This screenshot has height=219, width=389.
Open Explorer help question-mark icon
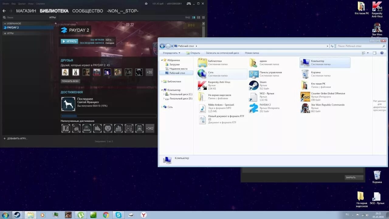pos(382,53)
